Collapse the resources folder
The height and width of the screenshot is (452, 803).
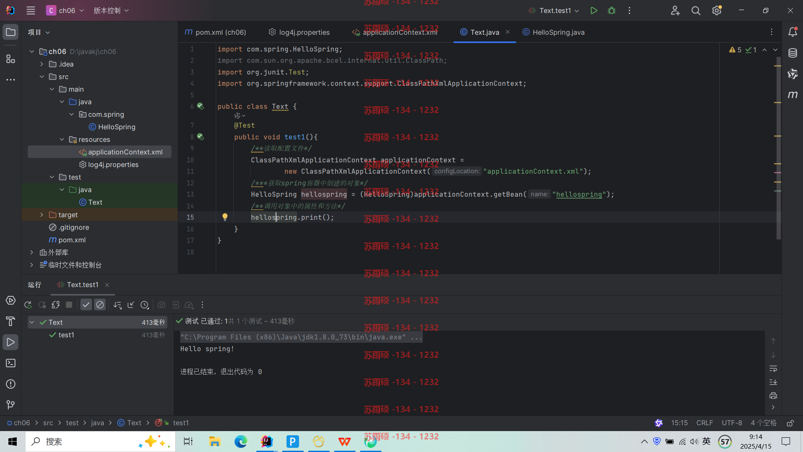[62, 139]
